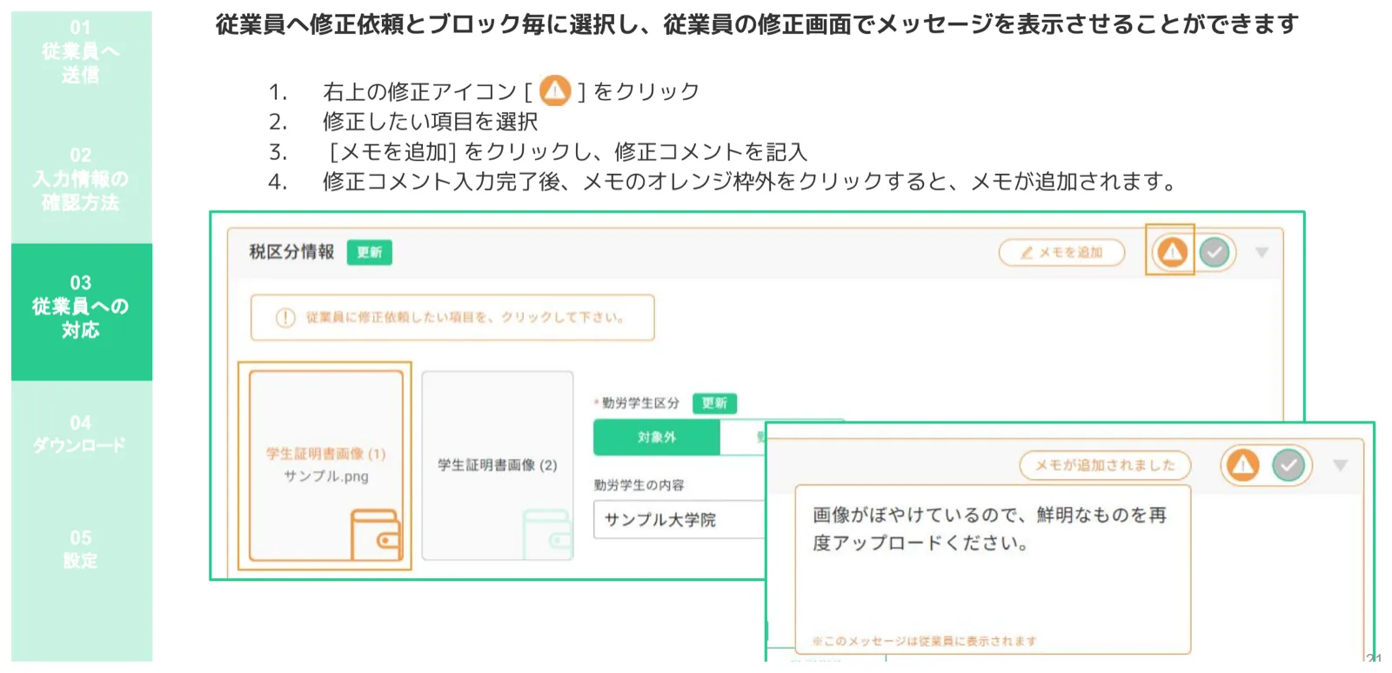Click the 勤労学生の内容 label
Image resolution: width=1392 pixels, height=673 pixels.
(x=639, y=485)
